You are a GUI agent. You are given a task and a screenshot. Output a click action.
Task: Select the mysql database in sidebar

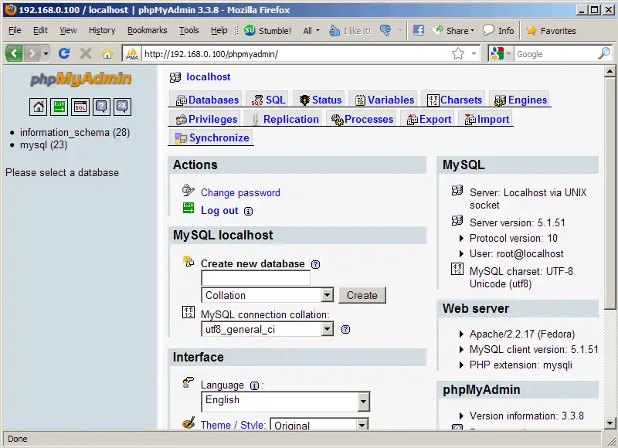pos(44,145)
